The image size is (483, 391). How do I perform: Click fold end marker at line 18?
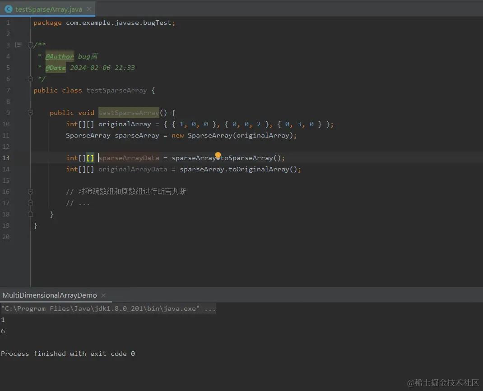[x=30, y=214]
